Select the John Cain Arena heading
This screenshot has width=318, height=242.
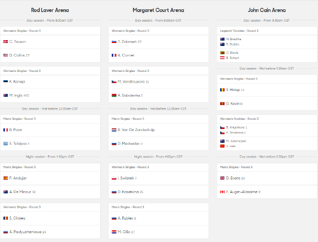(266, 10)
